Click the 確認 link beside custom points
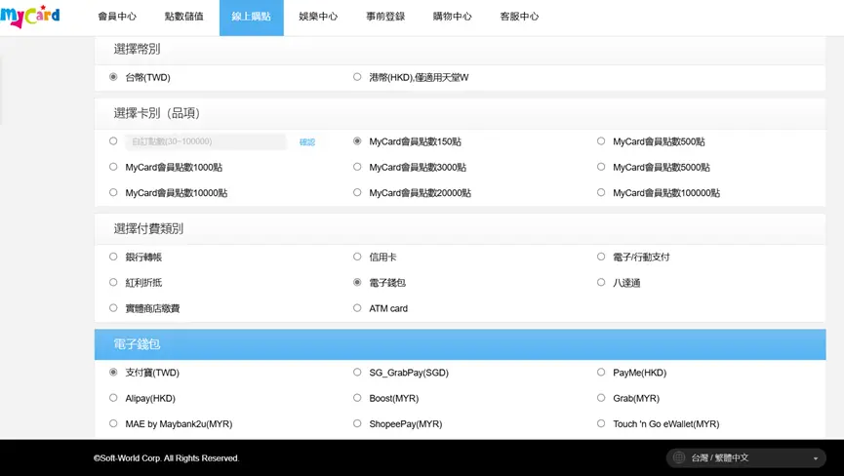The height and width of the screenshot is (476, 844). click(307, 142)
